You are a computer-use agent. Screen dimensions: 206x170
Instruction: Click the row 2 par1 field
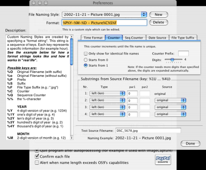click(132, 100)
